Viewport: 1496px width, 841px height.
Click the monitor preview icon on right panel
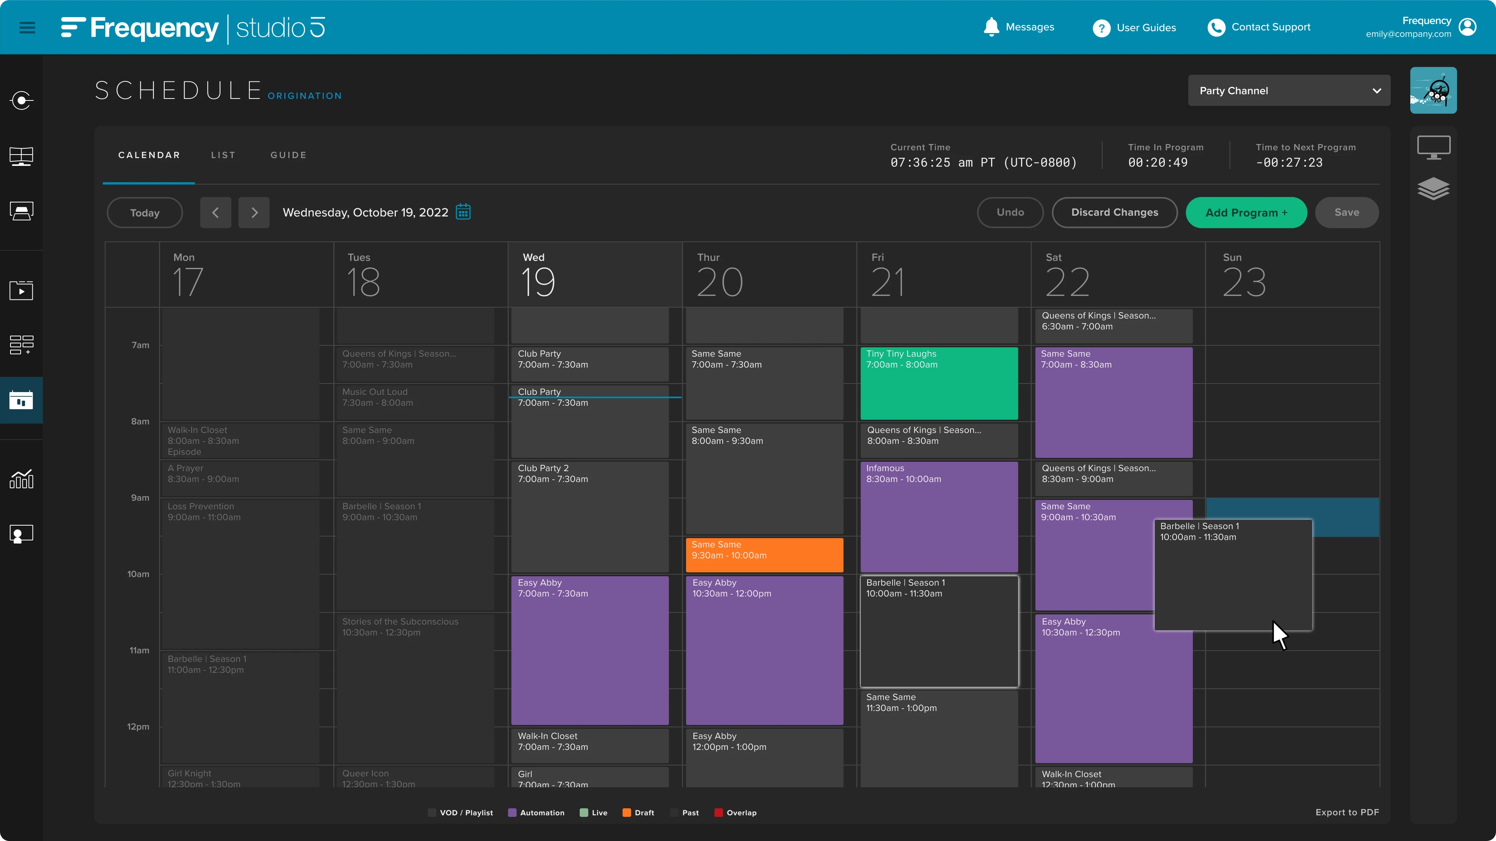tap(1433, 148)
